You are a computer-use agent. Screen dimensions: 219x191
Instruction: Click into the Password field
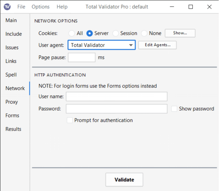coord(116,109)
